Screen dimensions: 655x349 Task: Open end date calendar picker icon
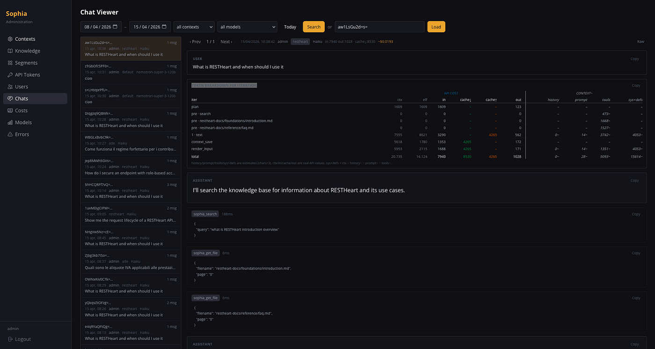click(x=164, y=27)
